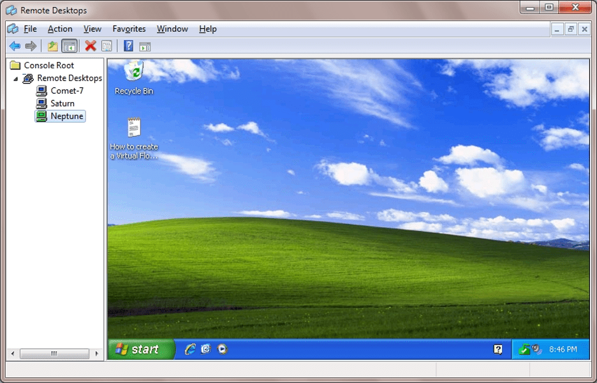Click the red X Delete toolbar icon
The image size is (597, 383).
coord(90,46)
